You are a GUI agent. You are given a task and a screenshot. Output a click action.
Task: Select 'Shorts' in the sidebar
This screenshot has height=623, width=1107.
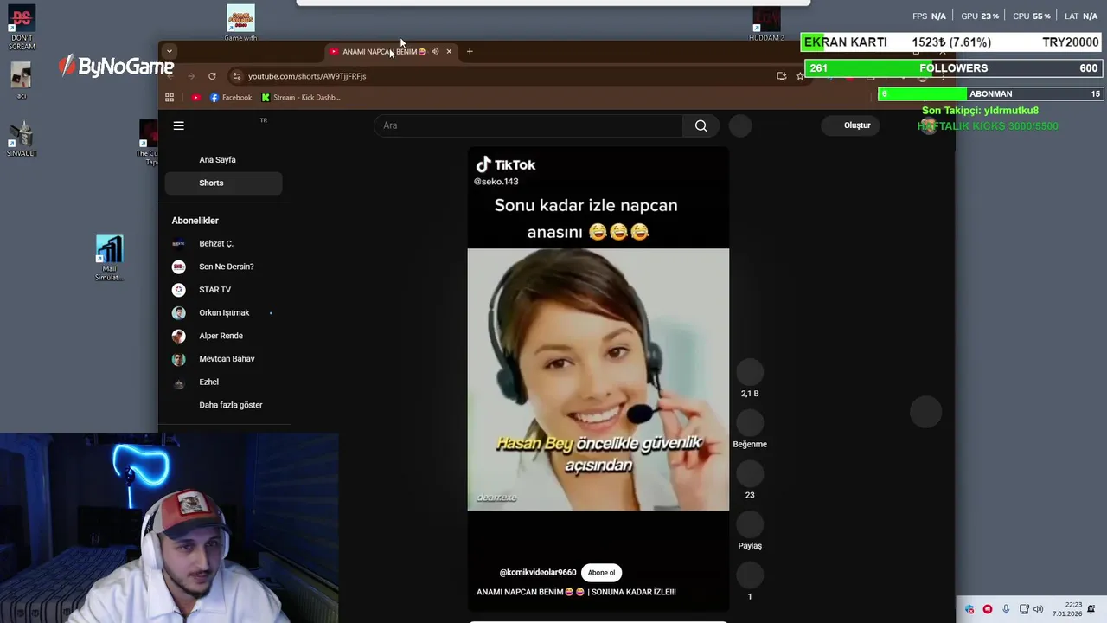(223, 183)
